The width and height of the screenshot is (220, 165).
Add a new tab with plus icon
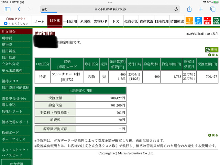(x=201, y=9)
